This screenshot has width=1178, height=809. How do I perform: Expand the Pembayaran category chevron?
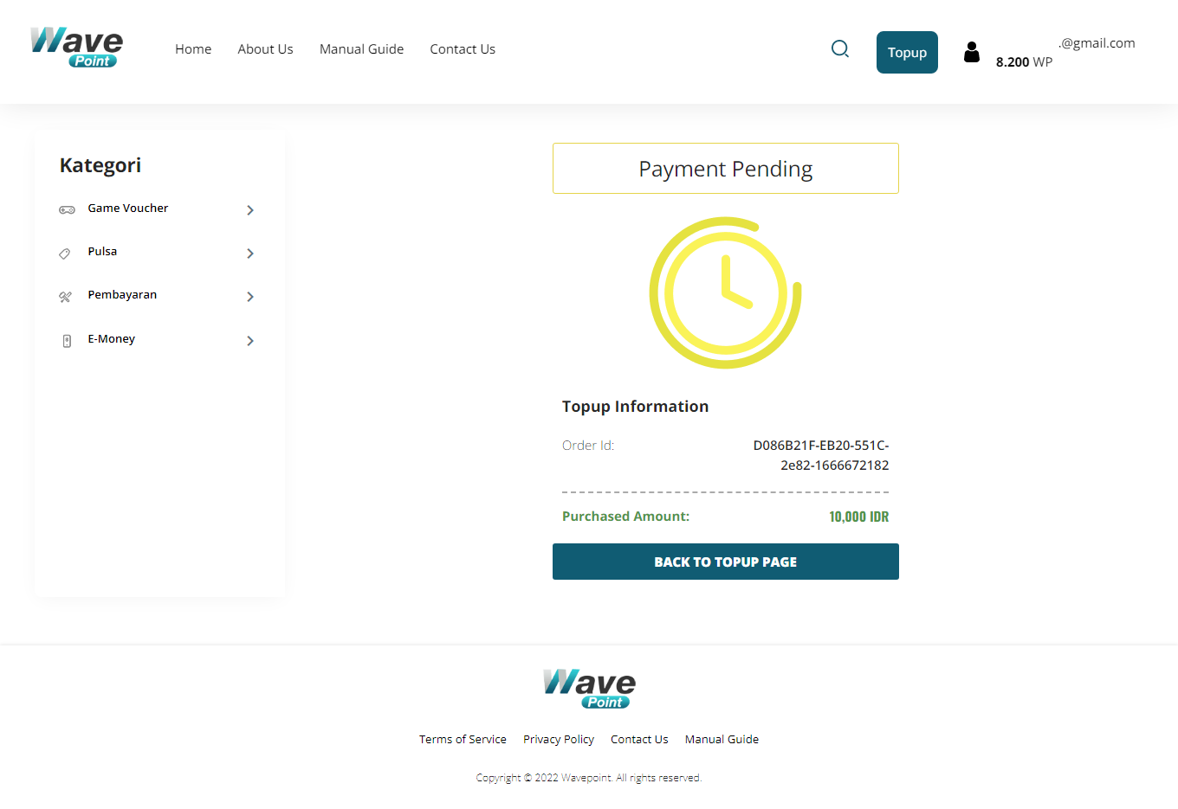click(x=250, y=297)
